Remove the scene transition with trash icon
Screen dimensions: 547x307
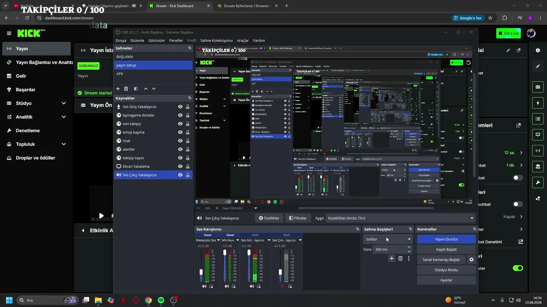point(400,258)
